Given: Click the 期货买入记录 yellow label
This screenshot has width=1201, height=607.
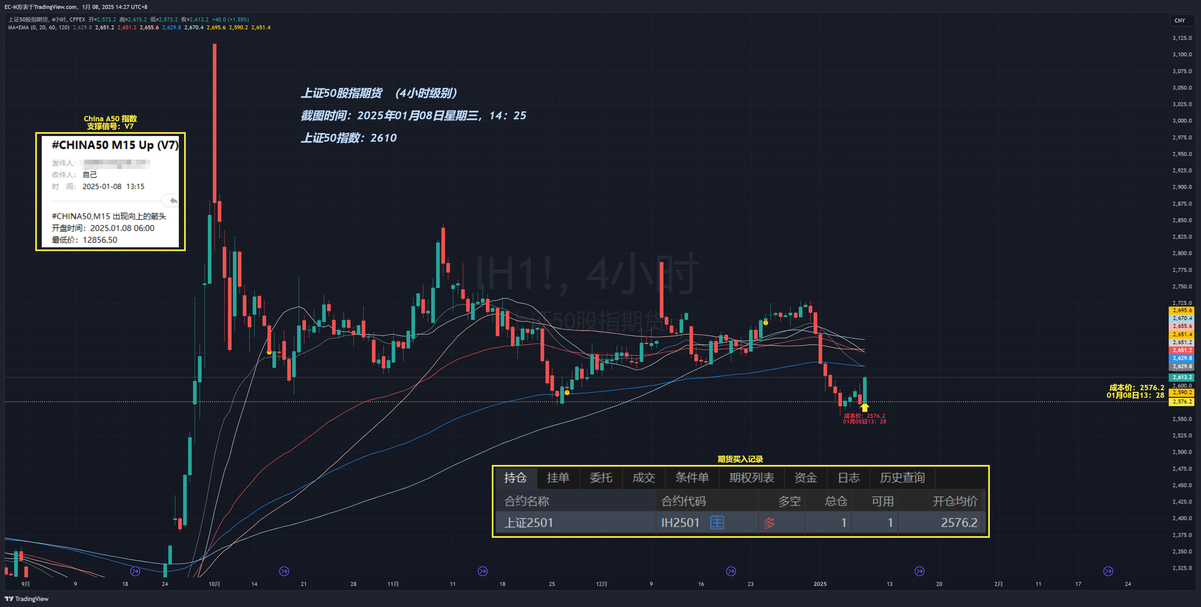Looking at the screenshot, I should [x=740, y=459].
